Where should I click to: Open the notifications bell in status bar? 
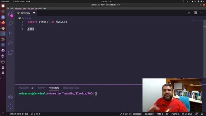click(x=202, y=114)
